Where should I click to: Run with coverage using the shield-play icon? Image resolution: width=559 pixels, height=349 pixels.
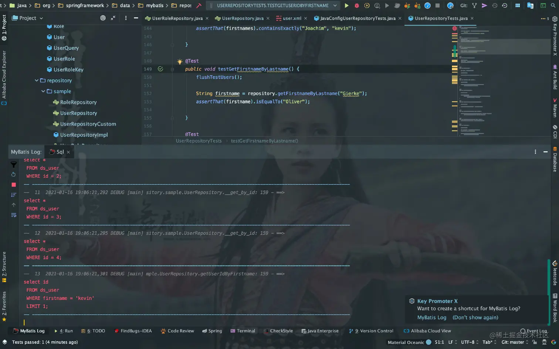point(367,6)
